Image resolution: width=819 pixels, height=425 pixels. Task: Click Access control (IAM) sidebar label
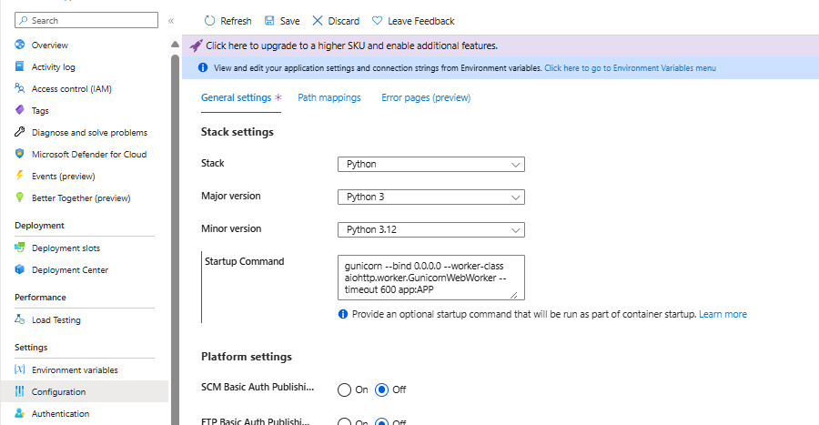click(72, 89)
